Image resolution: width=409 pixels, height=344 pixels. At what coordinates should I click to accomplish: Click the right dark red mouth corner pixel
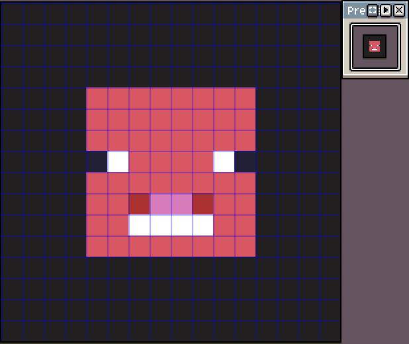[x=203, y=204]
